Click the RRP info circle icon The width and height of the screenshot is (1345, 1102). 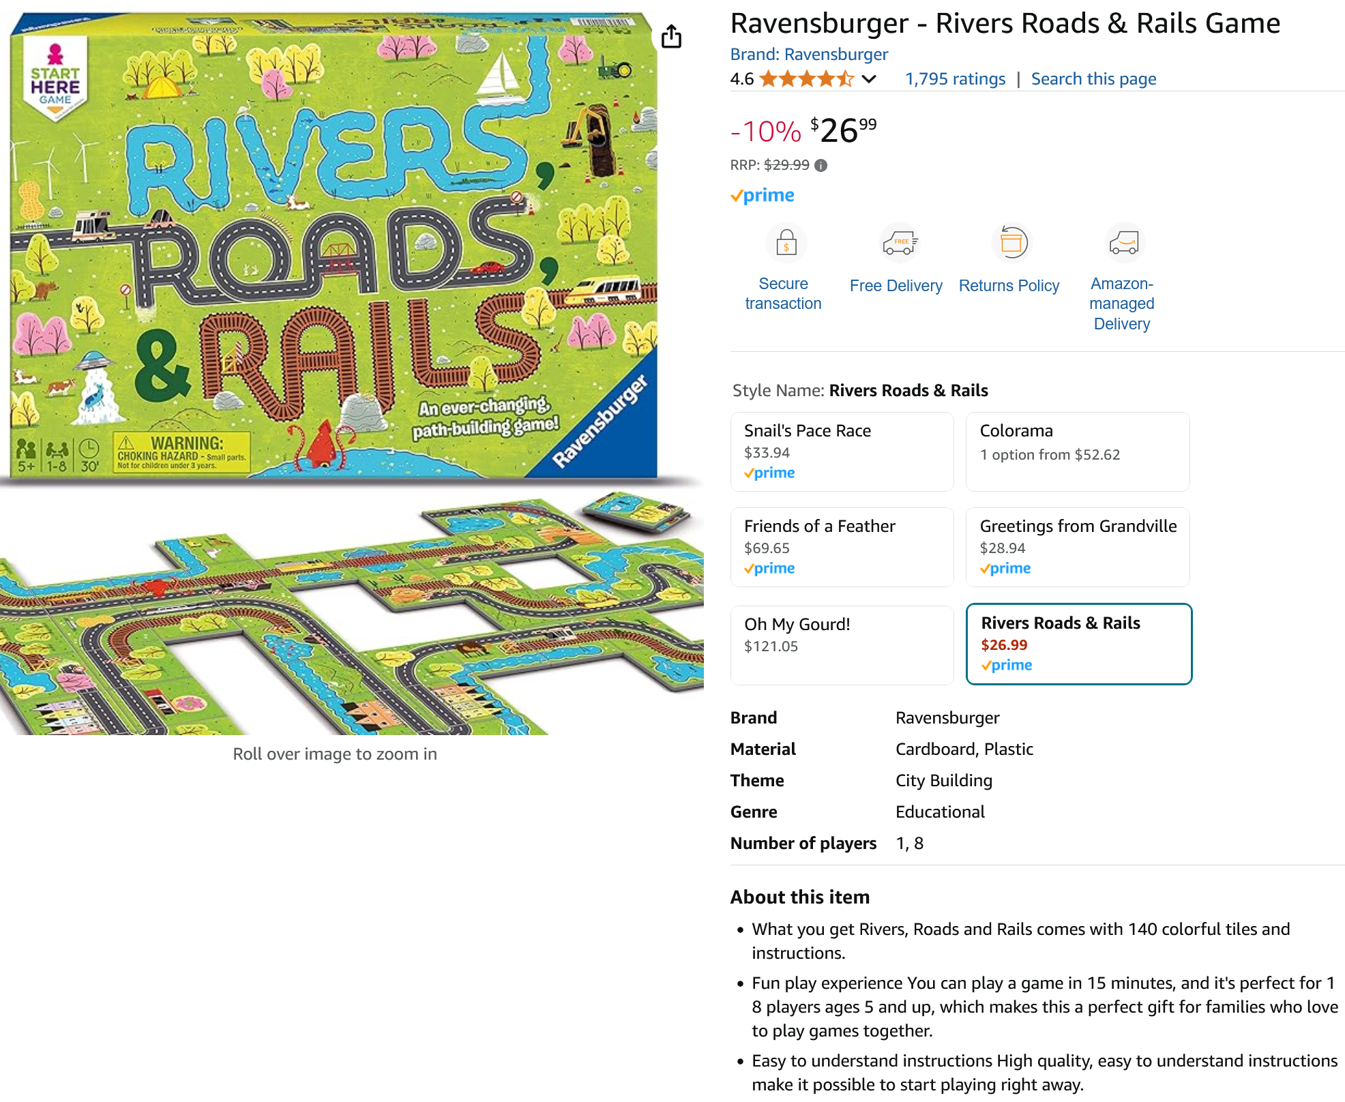821,165
